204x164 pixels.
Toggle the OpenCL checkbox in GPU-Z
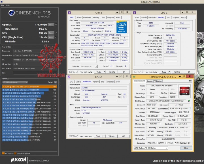pos(148,143)
